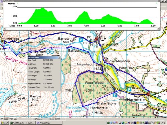Click the horizontal scrollbar track under the profile
The height and width of the screenshot is (125, 167).
[x=81, y=28]
